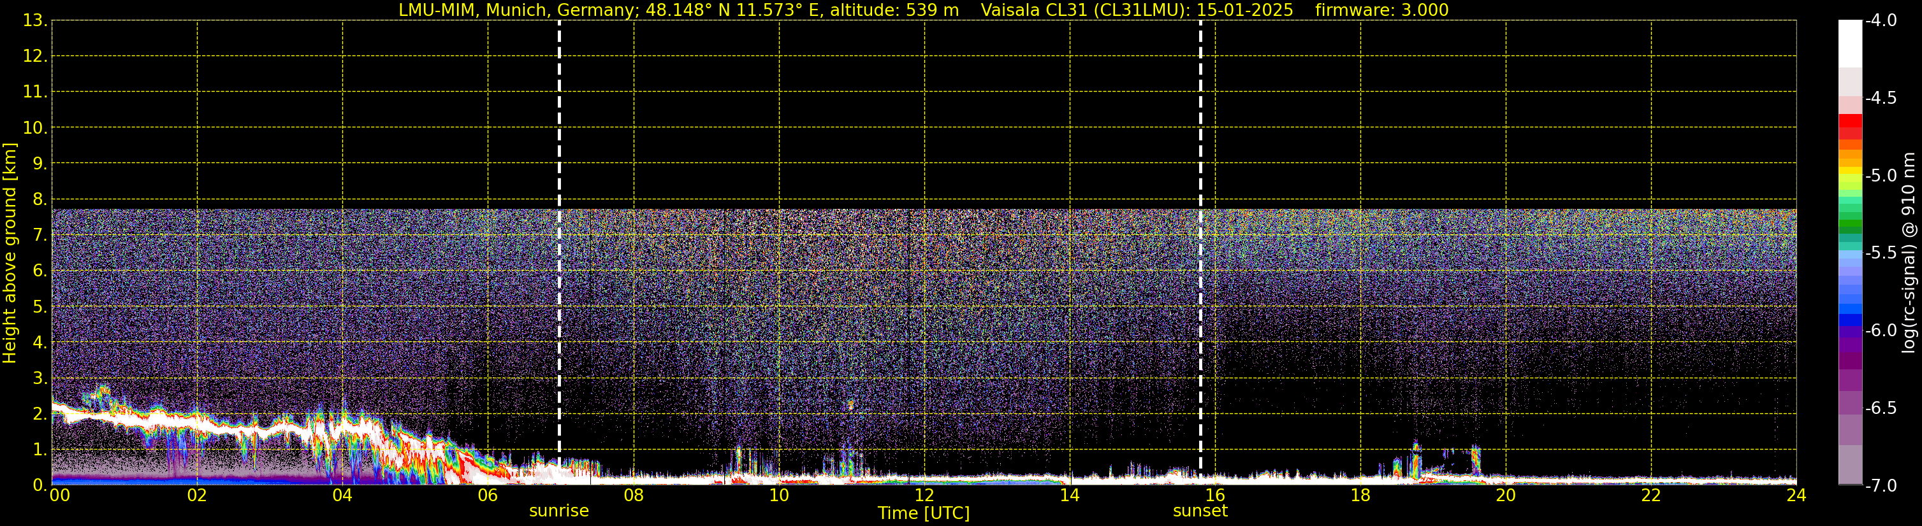
Task: Click the '04' time axis tick label
Action: [x=342, y=496]
